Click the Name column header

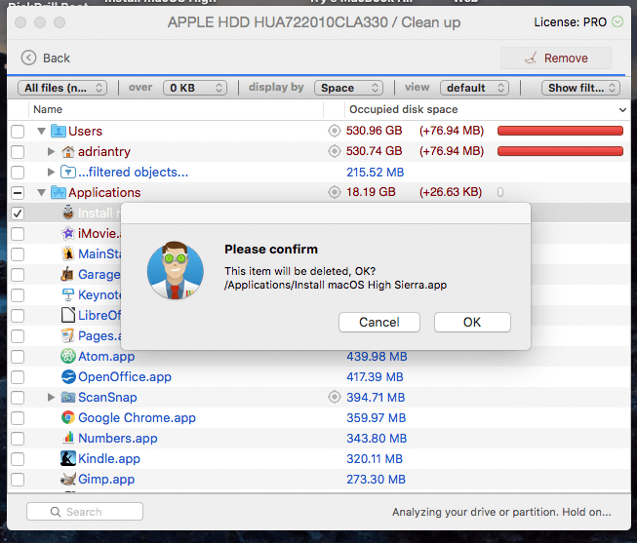click(48, 109)
